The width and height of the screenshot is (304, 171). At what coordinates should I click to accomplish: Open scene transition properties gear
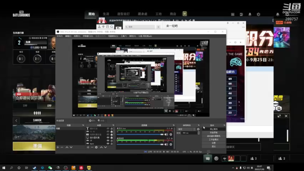(198, 129)
